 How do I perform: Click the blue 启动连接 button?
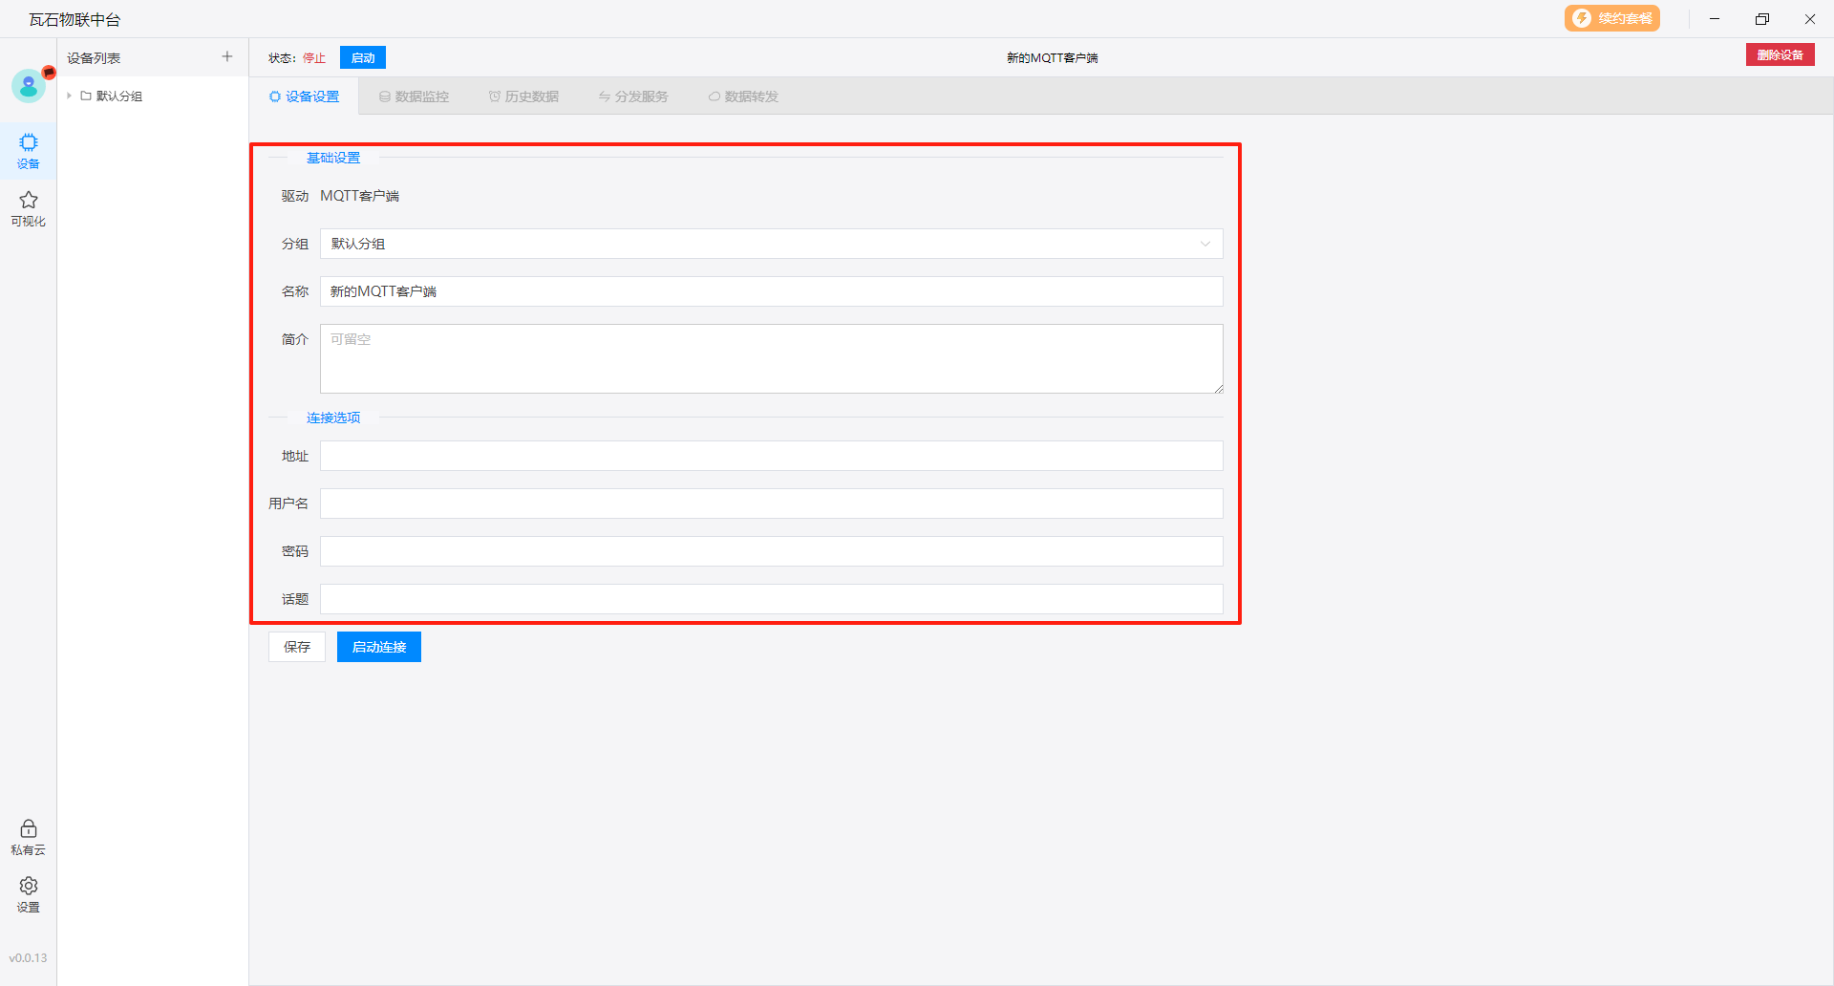379,647
